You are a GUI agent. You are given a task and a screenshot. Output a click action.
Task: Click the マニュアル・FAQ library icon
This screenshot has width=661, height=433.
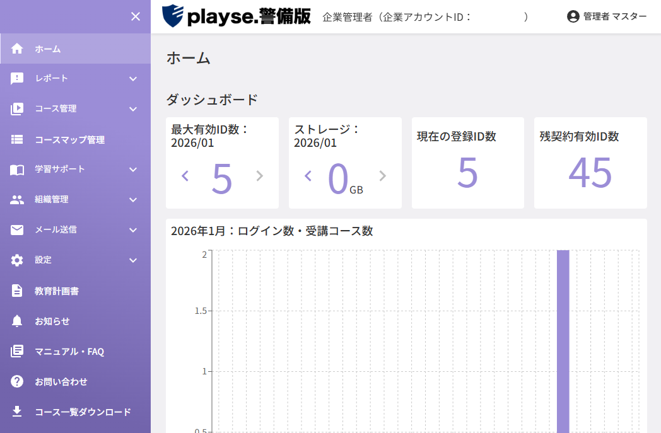tap(17, 351)
